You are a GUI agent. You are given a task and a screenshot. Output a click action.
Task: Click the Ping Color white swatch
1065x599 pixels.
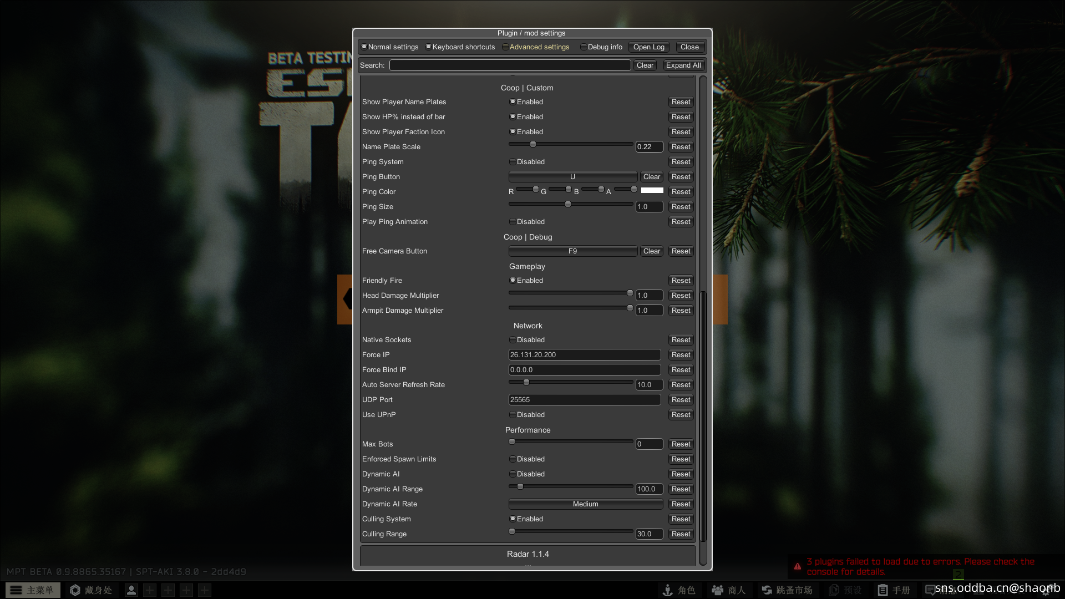652,190
